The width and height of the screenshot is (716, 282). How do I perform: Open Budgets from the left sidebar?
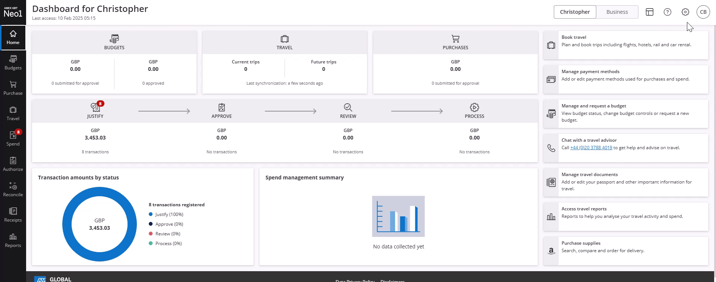tap(13, 63)
